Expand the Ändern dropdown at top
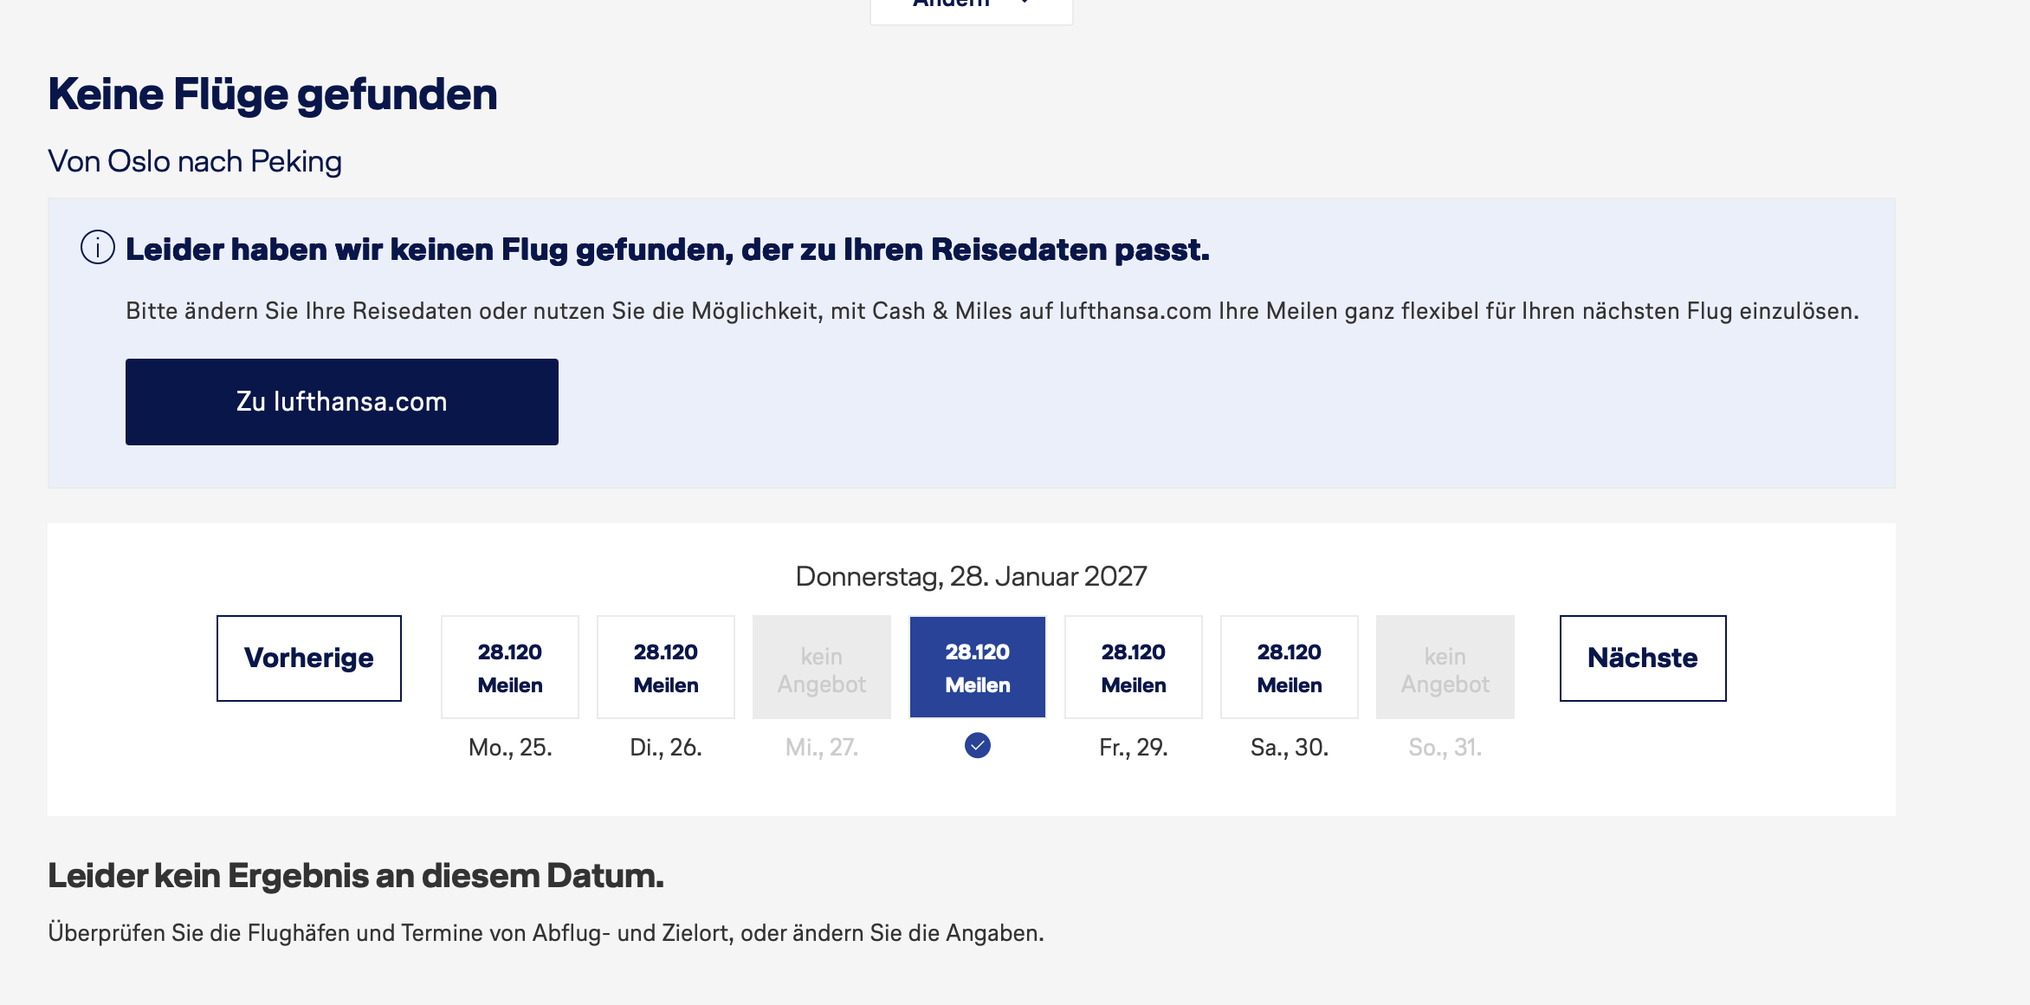The height and width of the screenshot is (1005, 2030). coord(972,7)
